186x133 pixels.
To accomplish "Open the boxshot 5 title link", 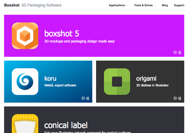I will click(62, 33).
